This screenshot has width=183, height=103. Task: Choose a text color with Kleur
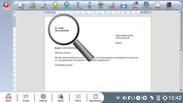[x=101, y=5]
